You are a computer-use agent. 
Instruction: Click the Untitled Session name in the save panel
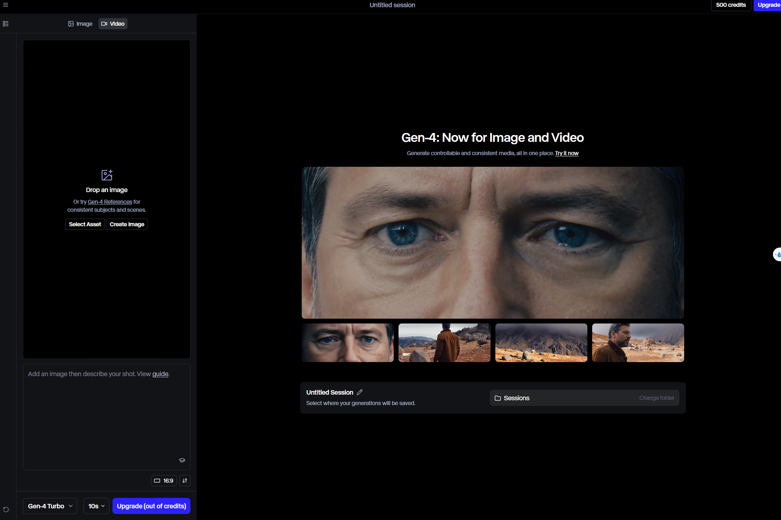click(329, 393)
